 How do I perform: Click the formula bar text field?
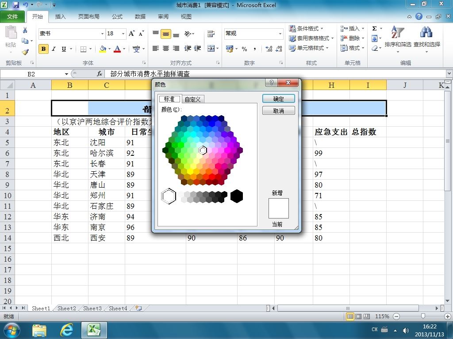point(276,74)
